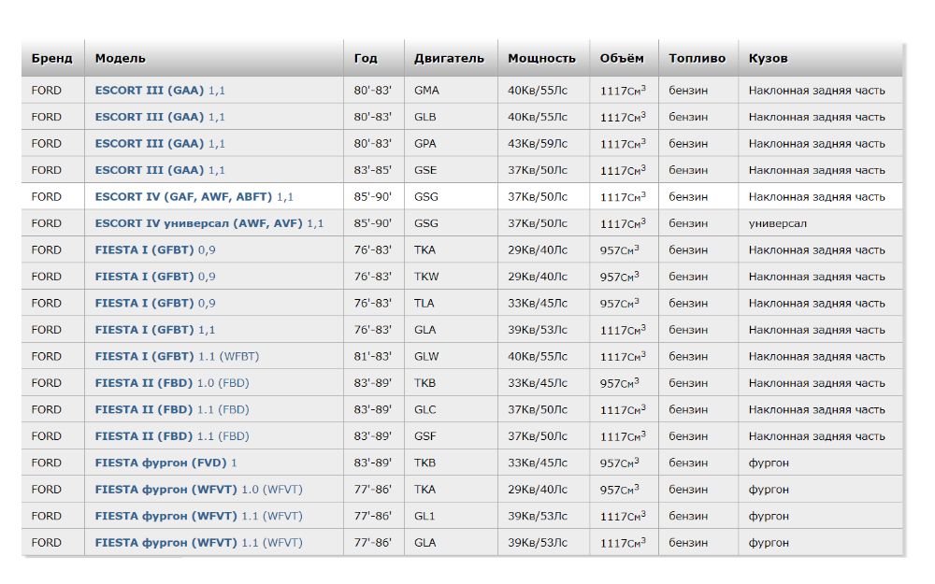Open FIESTA фургон (FVD) 1 link
935x584 pixels.
(165, 463)
